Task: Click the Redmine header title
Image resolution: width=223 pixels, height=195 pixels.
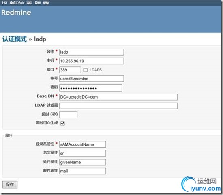Action: (16, 13)
